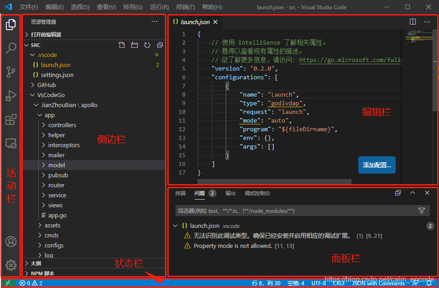Open the go.microsoft.com link in editor
The height and width of the screenshot is (288, 439).
(350, 60)
